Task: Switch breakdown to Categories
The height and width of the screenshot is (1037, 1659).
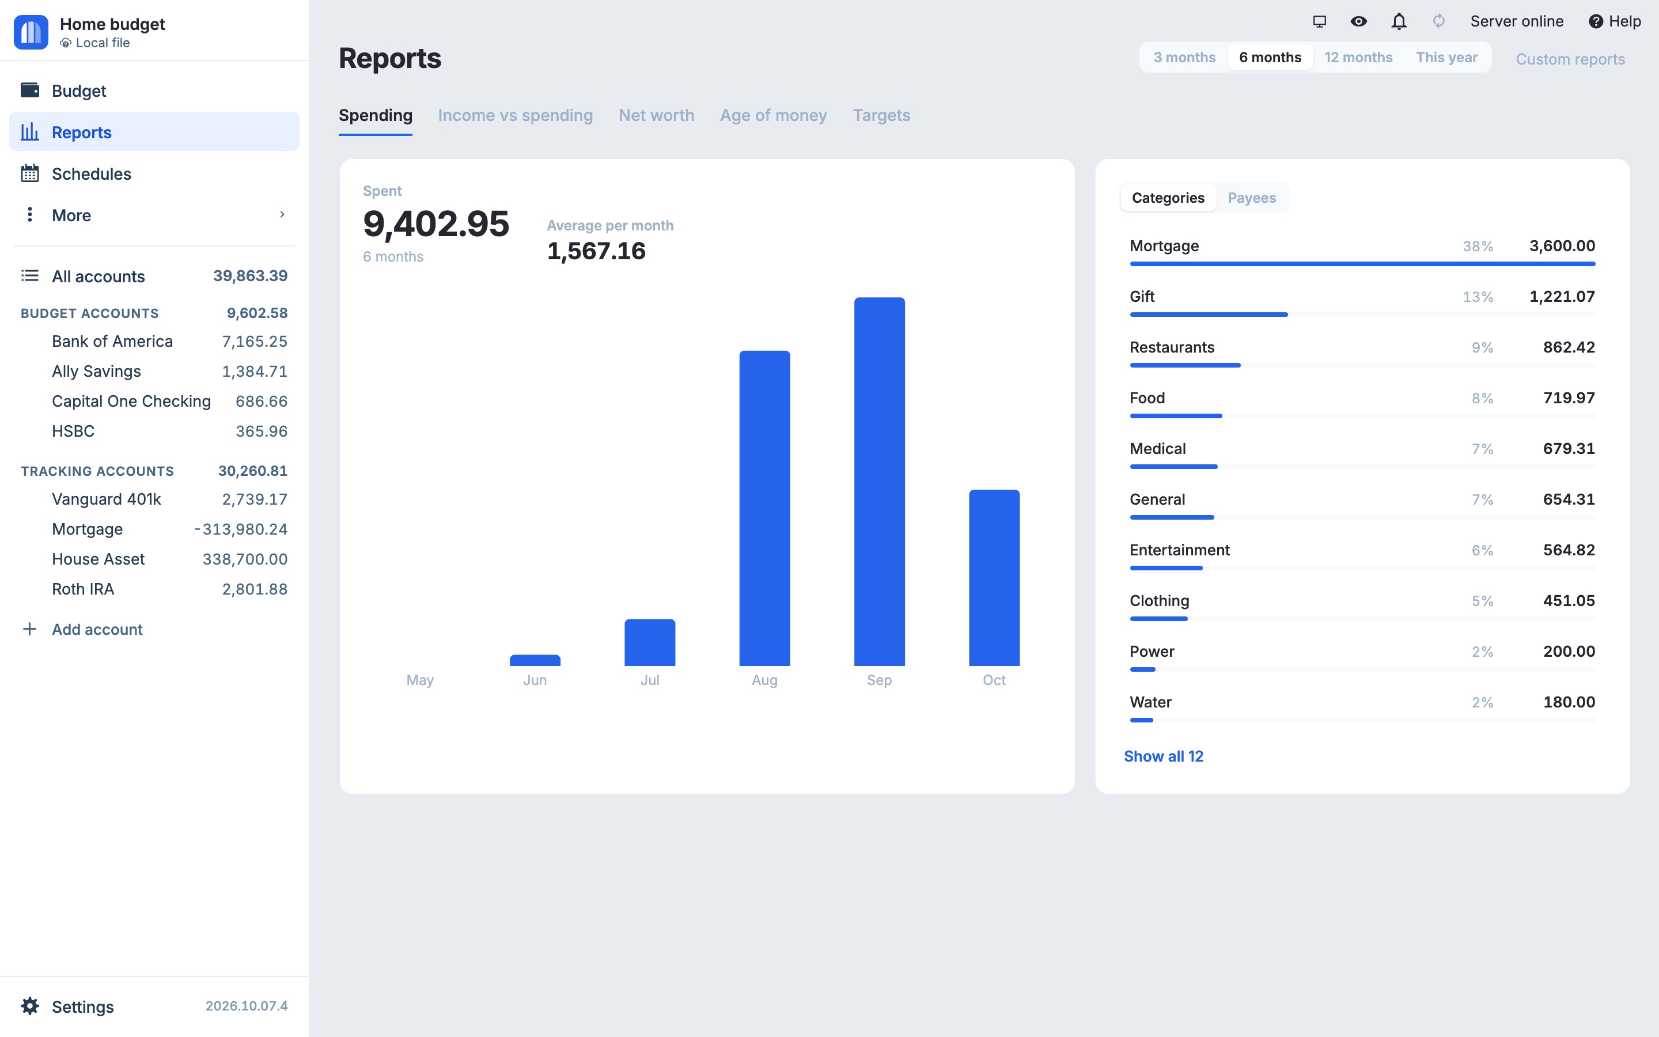Action: tap(1168, 198)
